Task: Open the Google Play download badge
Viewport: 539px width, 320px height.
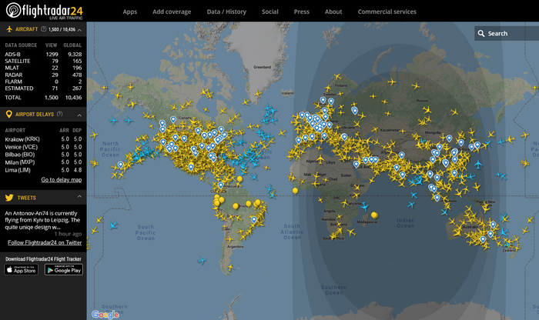Action: (x=63, y=270)
